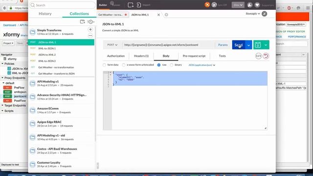Click the red reset request icon
313x176 pixels.
coord(266,56)
